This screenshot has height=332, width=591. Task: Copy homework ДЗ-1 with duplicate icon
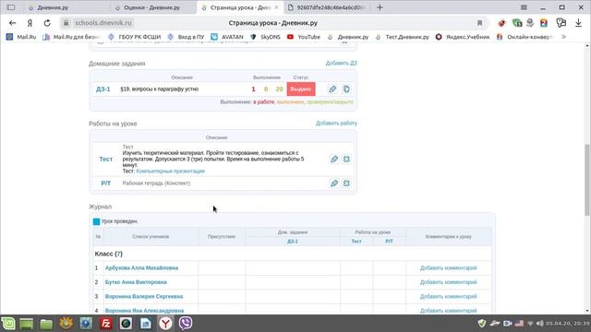pyautogui.click(x=346, y=89)
